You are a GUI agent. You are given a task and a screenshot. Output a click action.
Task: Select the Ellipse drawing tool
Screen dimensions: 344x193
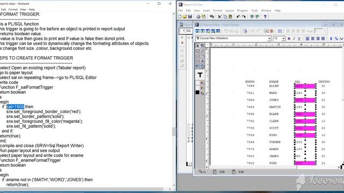pyautogui.click(x=197, y=56)
